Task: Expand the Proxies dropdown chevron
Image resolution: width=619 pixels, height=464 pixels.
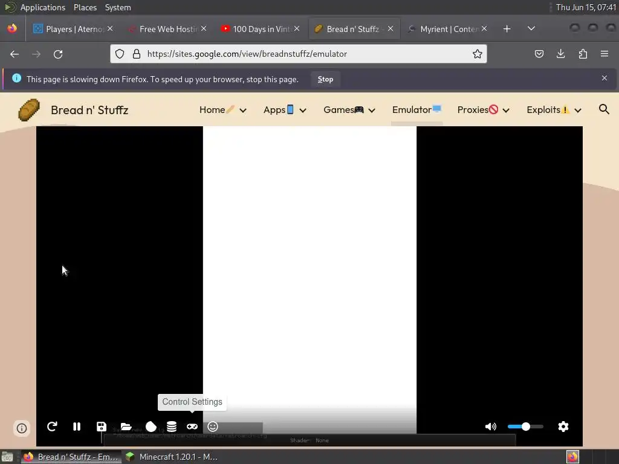Action: click(506, 111)
